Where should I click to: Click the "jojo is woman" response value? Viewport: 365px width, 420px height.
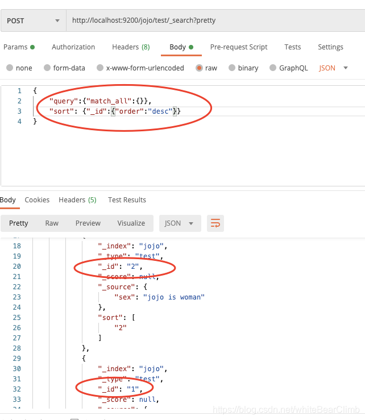pos(173,297)
